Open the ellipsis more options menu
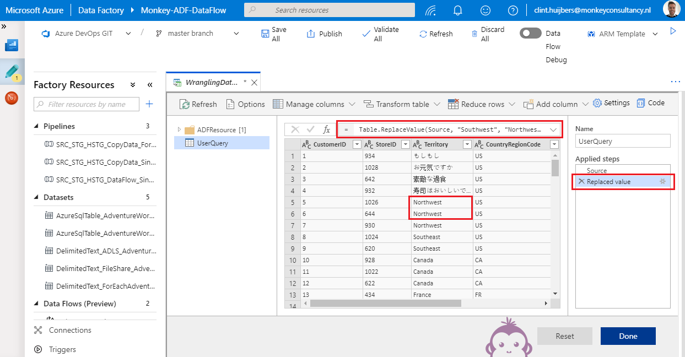The height and width of the screenshot is (357, 685). [x=676, y=82]
